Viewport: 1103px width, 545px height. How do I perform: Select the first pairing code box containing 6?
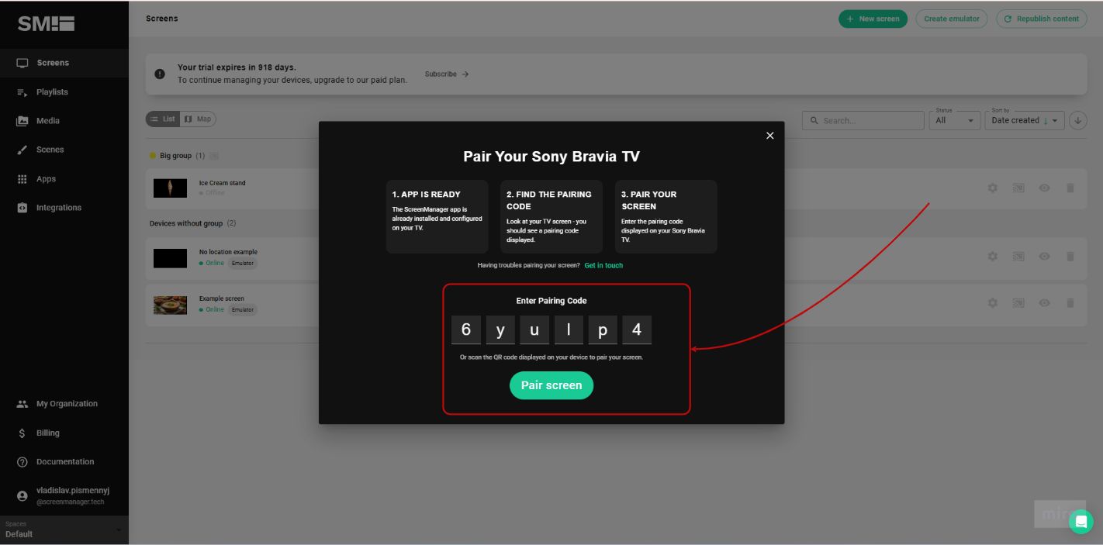coord(466,330)
